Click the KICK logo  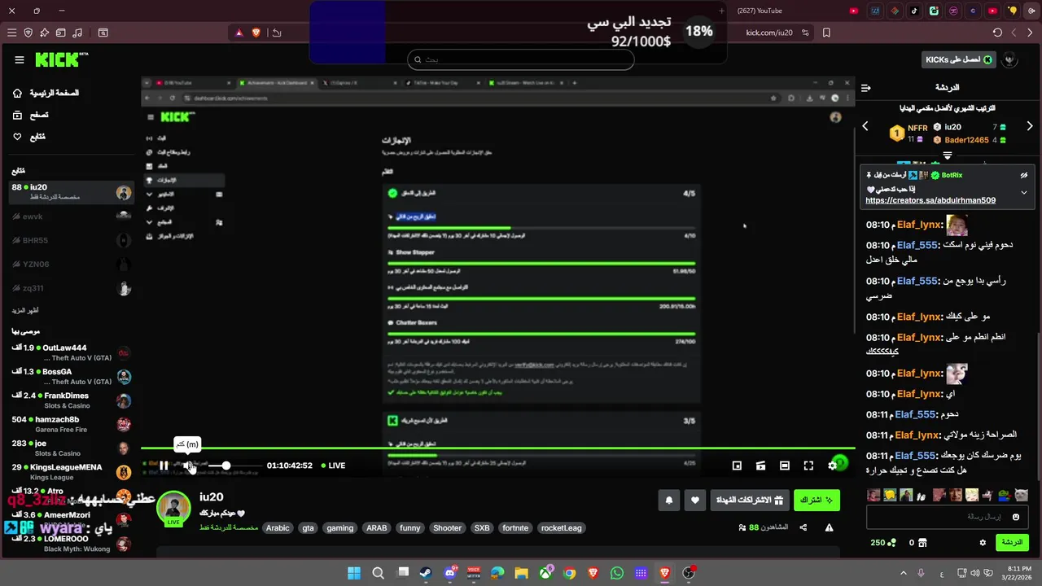click(61, 59)
